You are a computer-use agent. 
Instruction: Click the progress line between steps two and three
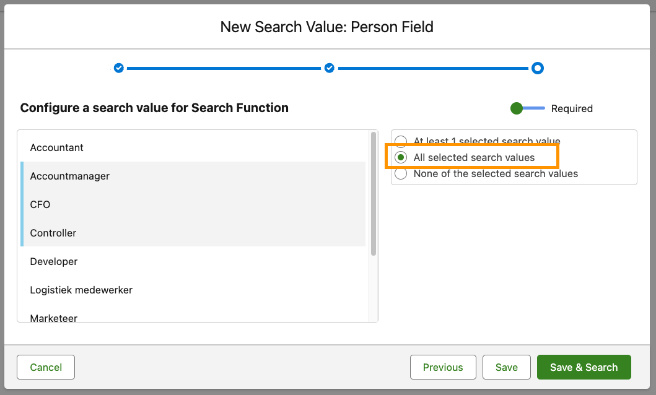click(434, 68)
